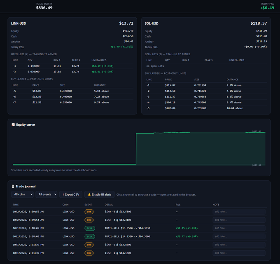Click SOL ladder price $107.04
The height and width of the screenshot is (264, 280).
[170, 108]
